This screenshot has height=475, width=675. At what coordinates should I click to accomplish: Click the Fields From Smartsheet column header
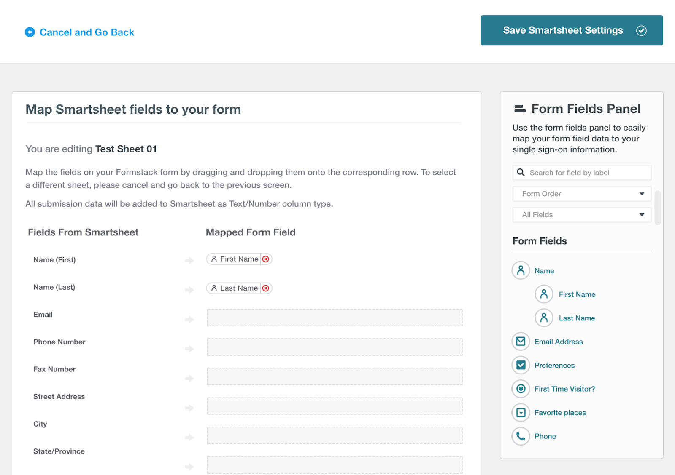coord(83,232)
